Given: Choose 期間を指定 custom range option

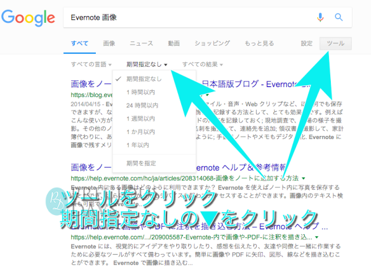Looking at the screenshot, I should tap(154, 163).
